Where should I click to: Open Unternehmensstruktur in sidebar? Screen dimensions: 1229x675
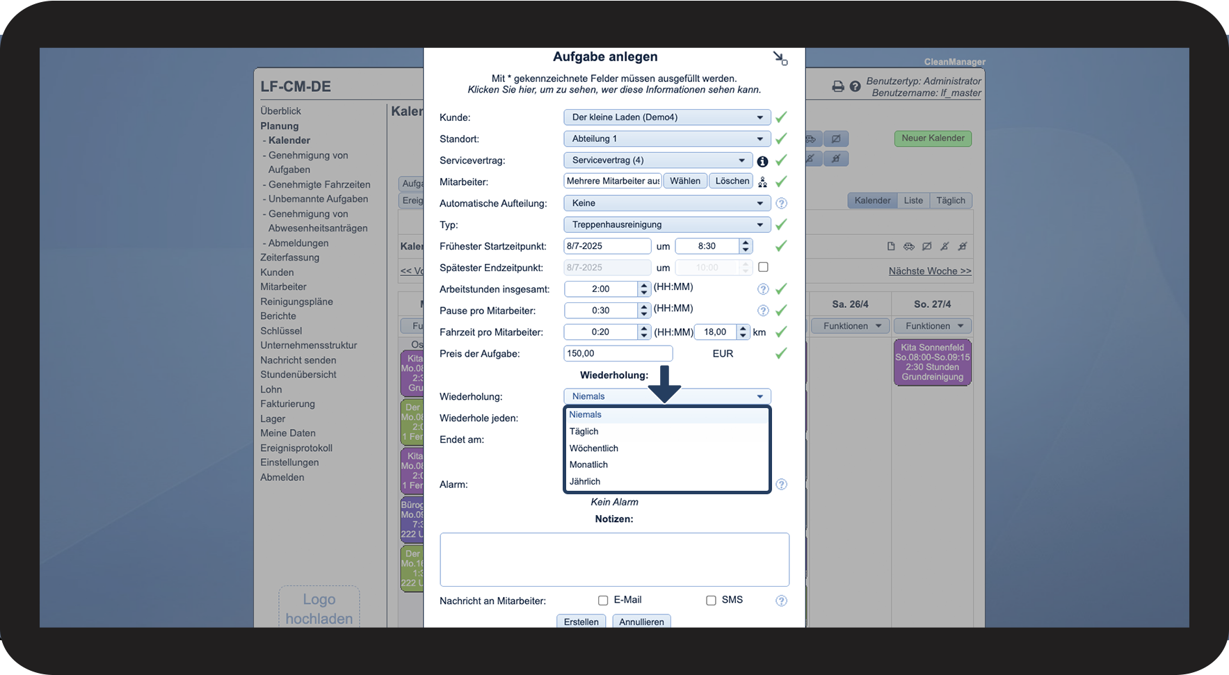pos(309,345)
